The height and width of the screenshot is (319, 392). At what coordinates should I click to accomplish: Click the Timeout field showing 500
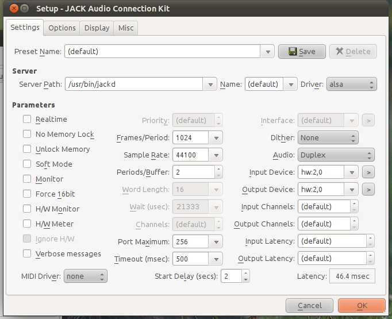point(190,259)
